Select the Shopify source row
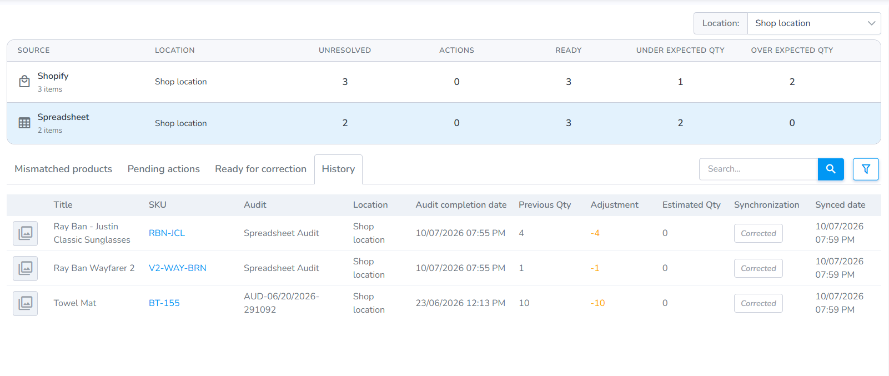Screen dimensions: 889x376 (x=444, y=82)
